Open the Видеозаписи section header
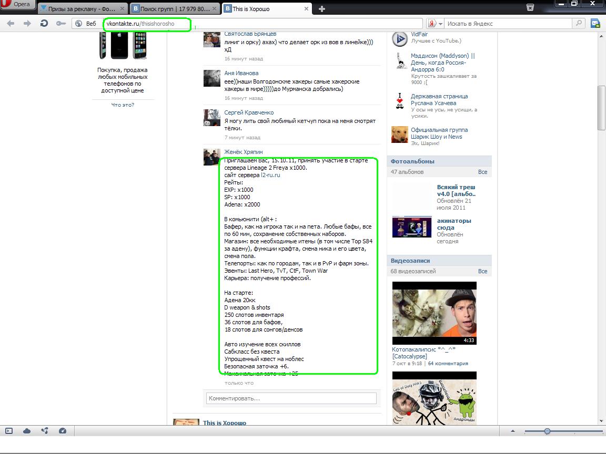The height and width of the screenshot is (454, 606). click(410, 261)
